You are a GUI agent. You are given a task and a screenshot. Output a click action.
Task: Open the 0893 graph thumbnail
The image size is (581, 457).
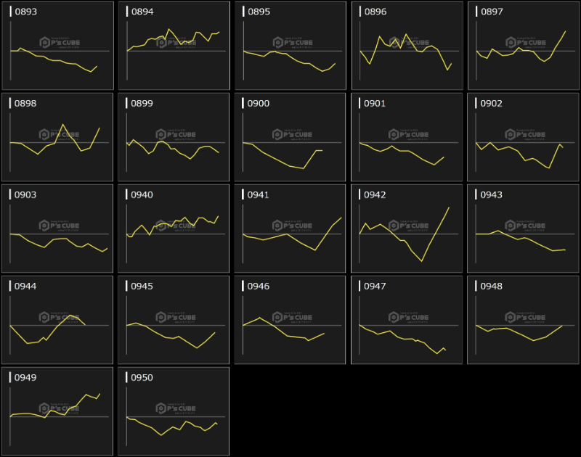click(x=58, y=46)
